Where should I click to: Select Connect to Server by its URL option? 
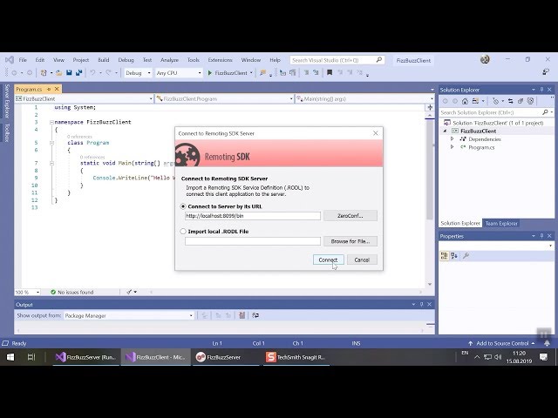pos(183,206)
